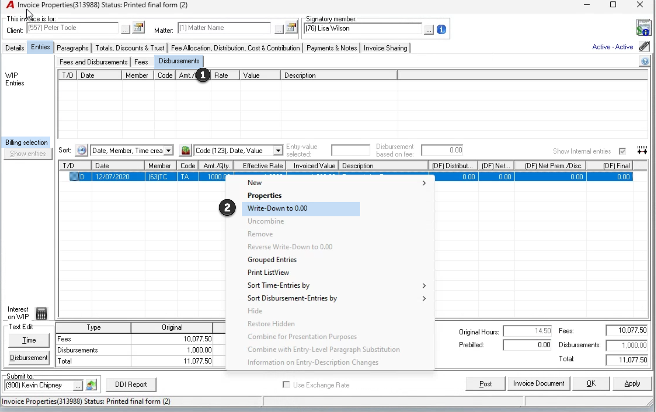This screenshot has height=412, width=656.
Task: Open the client properties folder icon
Action: tap(138, 28)
